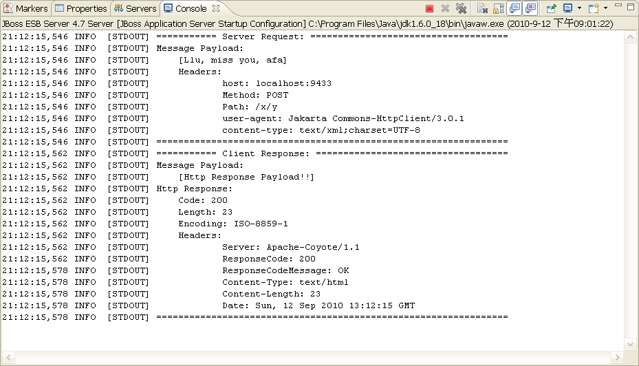Switch to the Servers tab
Screen dimensions: 639x366
pyautogui.click(x=136, y=8)
